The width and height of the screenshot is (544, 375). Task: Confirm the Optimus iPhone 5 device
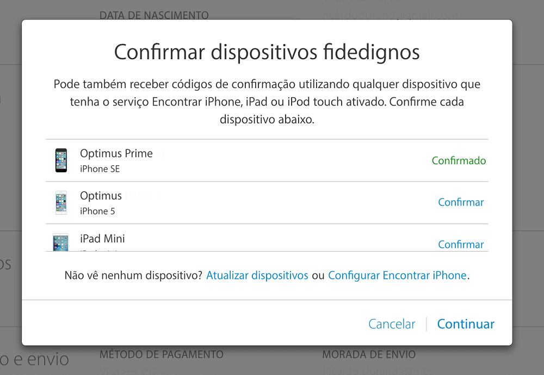pos(461,202)
